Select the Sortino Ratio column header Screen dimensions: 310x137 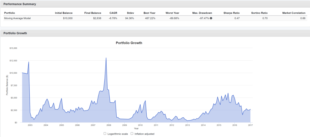pos(259,13)
